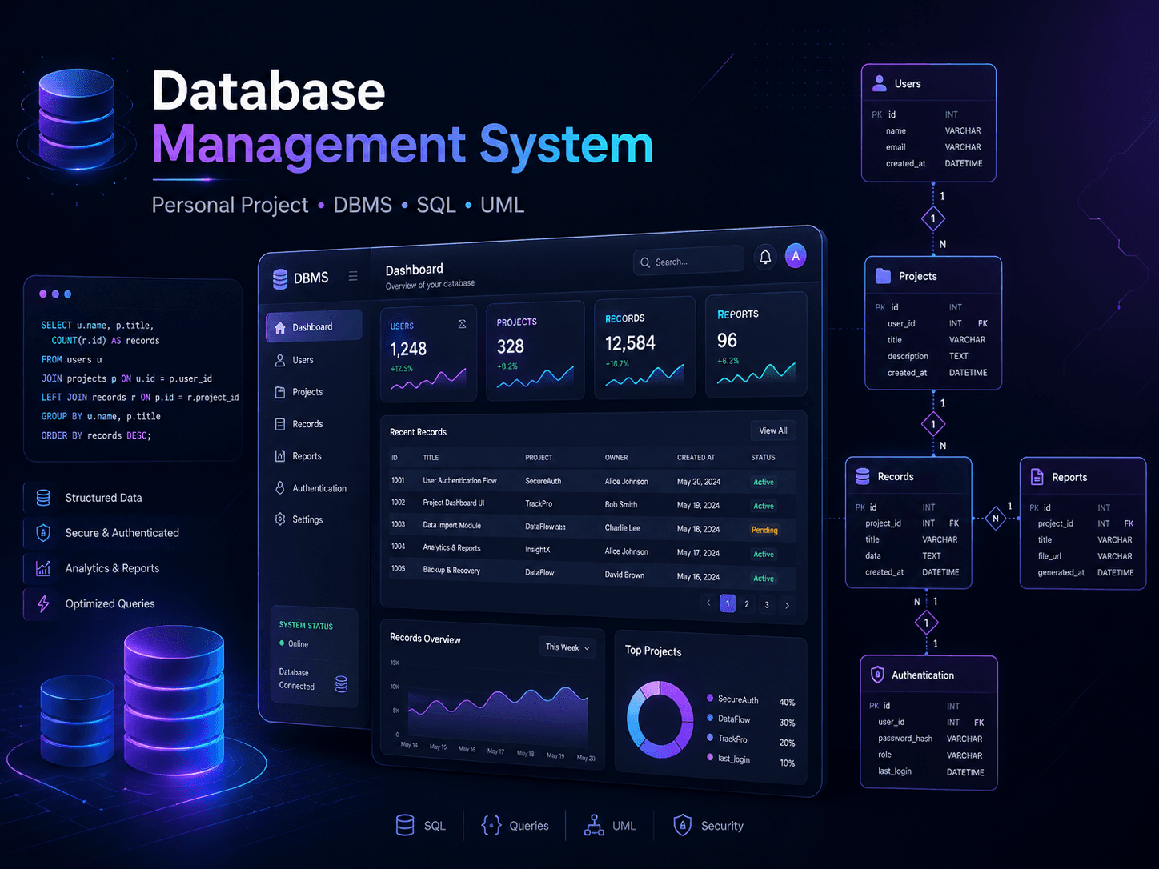Click the Pending status on row 1003
Viewport: 1159px width, 869px height.
click(x=764, y=530)
